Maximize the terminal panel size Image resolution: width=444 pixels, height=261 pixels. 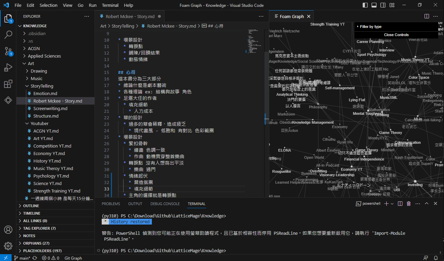tap(427, 204)
